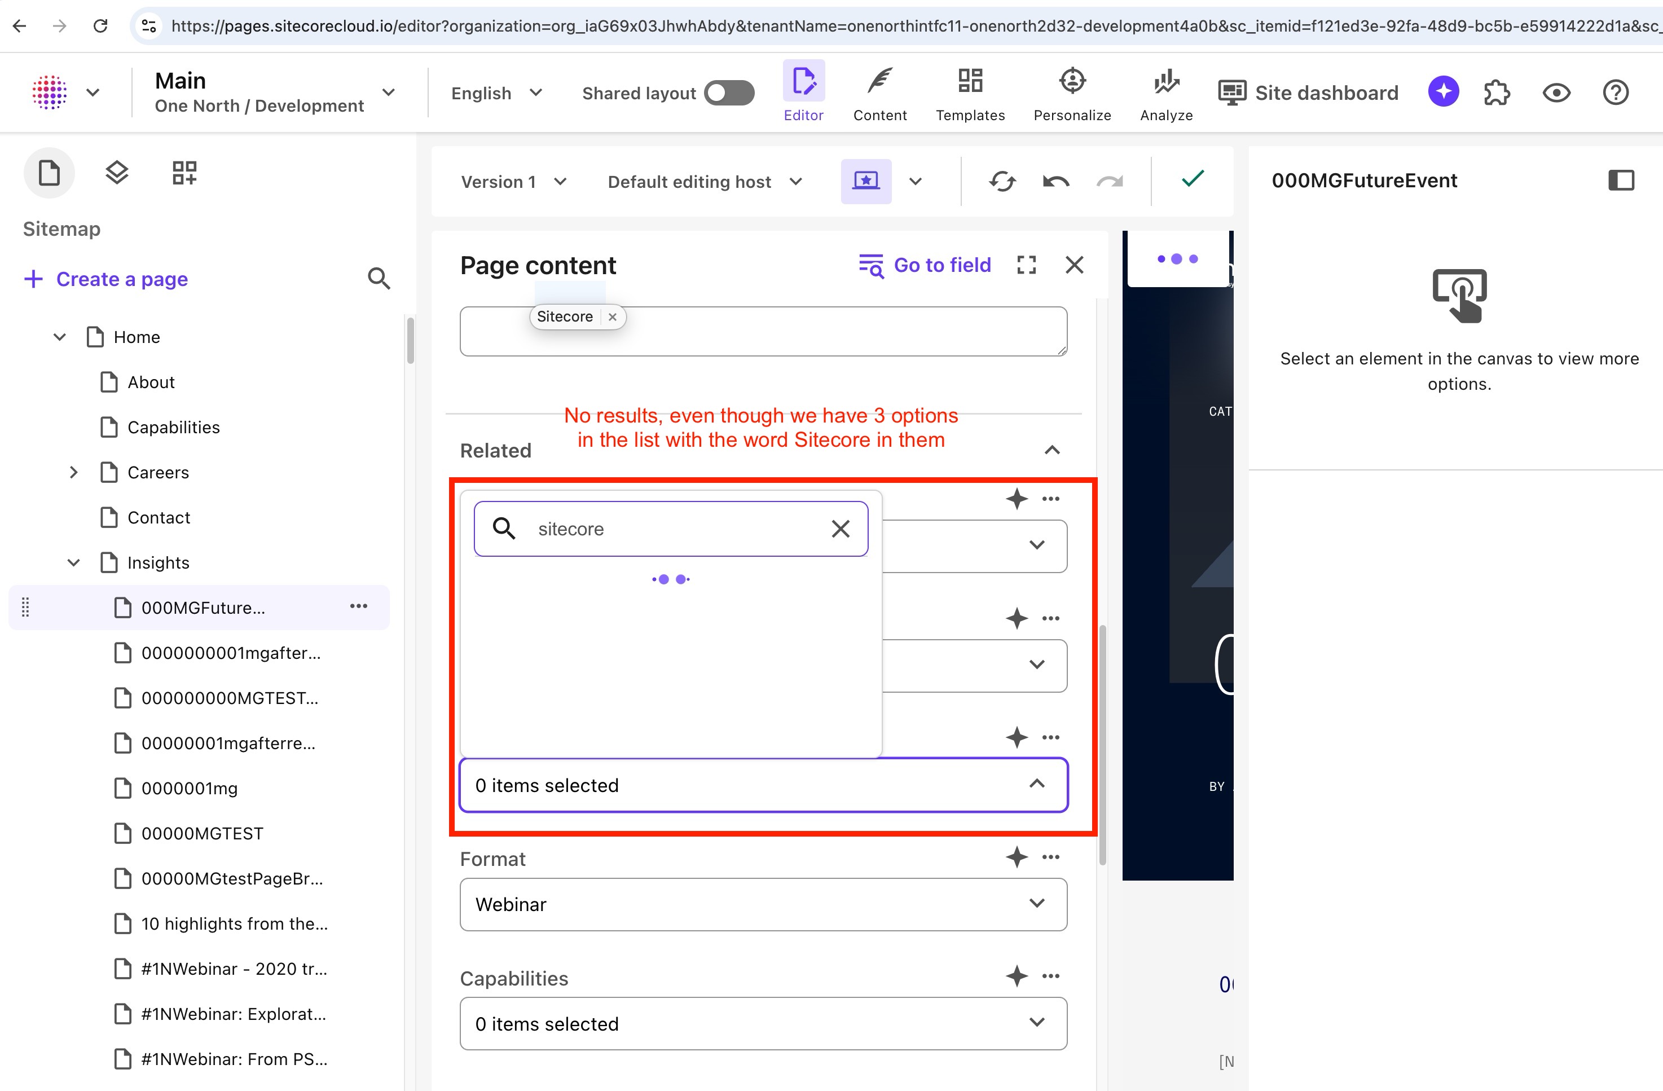Image resolution: width=1663 pixels, height=1091 pixels.
Task: Open the Main site selector dropdown
Action: pyautogui.click(x=275, y=93)
